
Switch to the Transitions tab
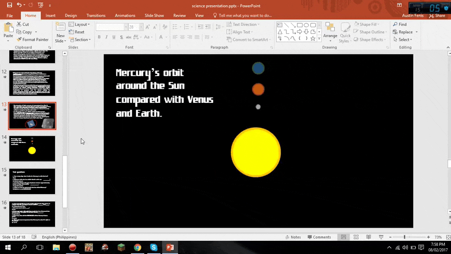pyautogui.click(x=96, y=15)
